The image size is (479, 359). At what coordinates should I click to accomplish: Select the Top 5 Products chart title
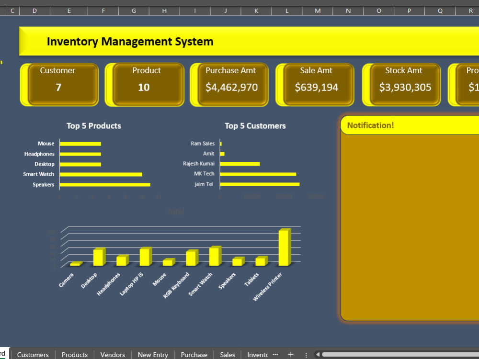[94, 126]
